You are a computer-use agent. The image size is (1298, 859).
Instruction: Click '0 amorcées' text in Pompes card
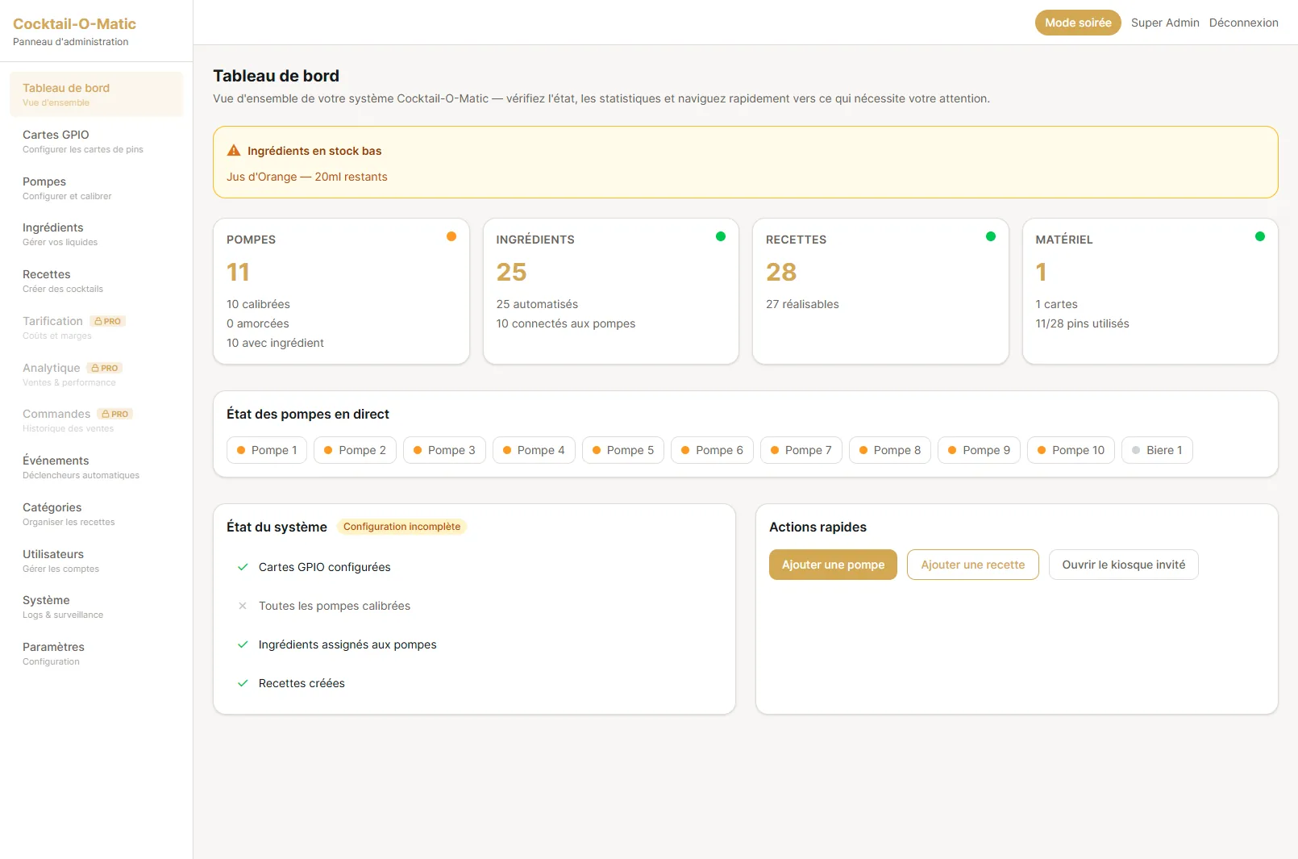[258, 323]
